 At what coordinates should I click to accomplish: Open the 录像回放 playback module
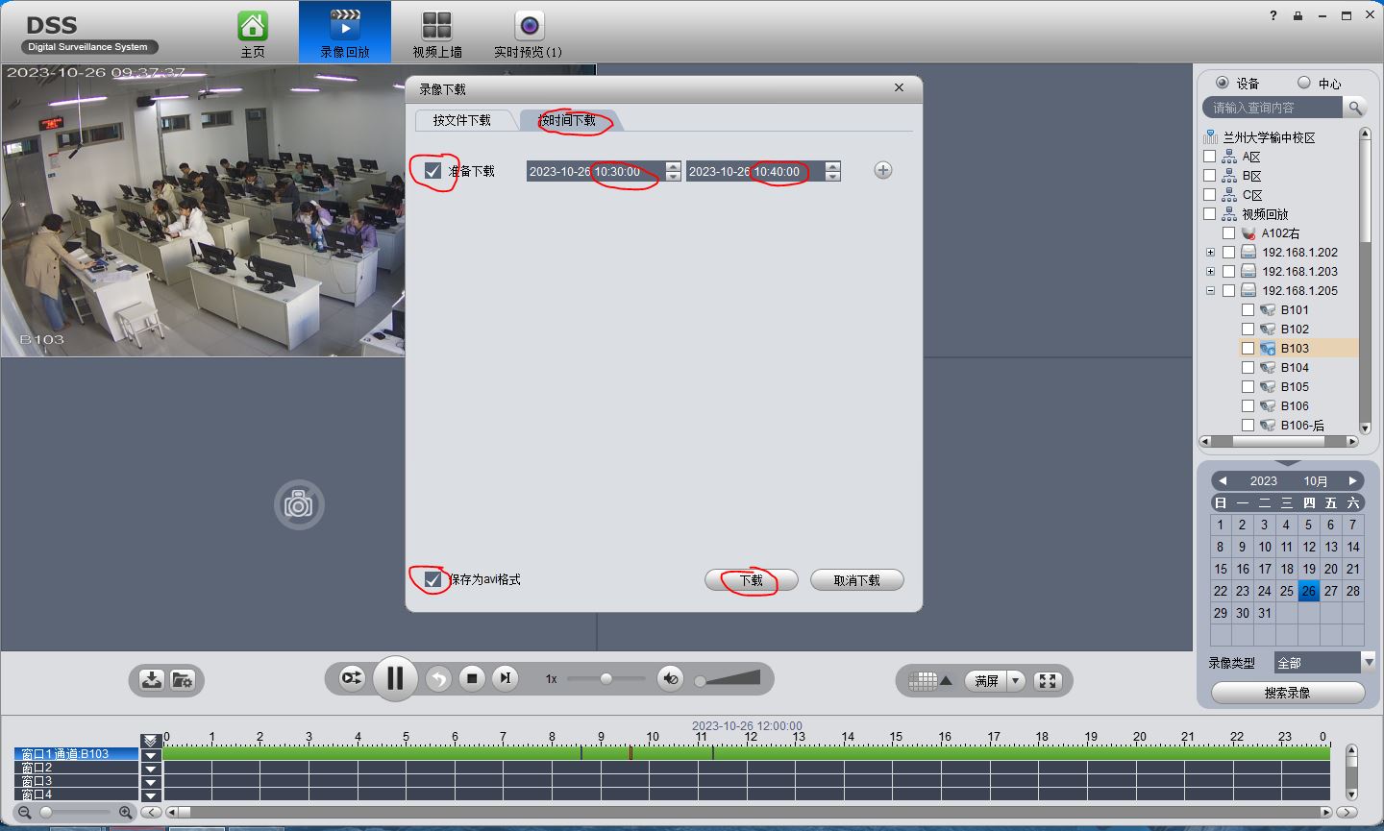point(345,33)
